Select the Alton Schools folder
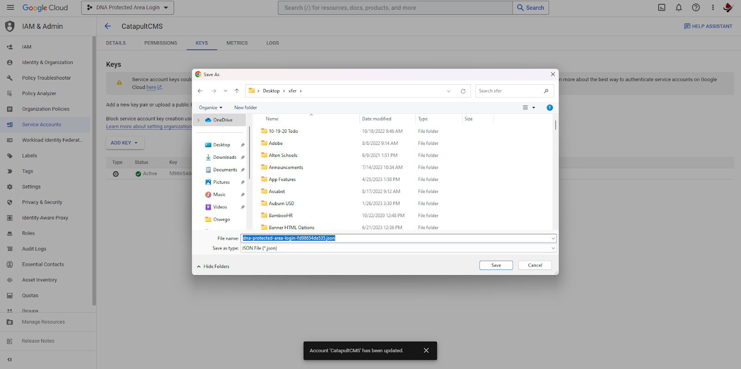This screenshot has width=741, height=369. pyautogui.click(x=283, y=156)
